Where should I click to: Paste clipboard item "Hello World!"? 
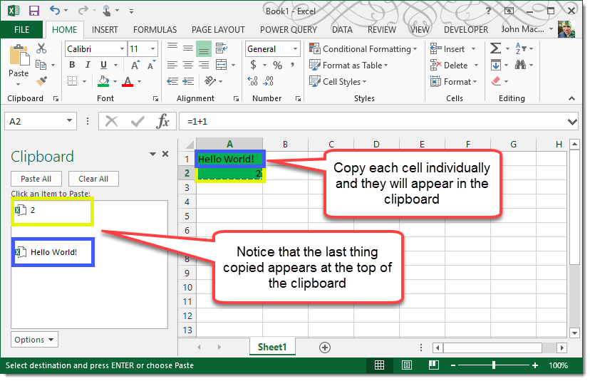(53, 252)
